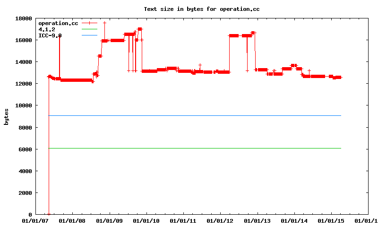Click the chart title text
378x227 pixels.
click(x=202, y=9)
